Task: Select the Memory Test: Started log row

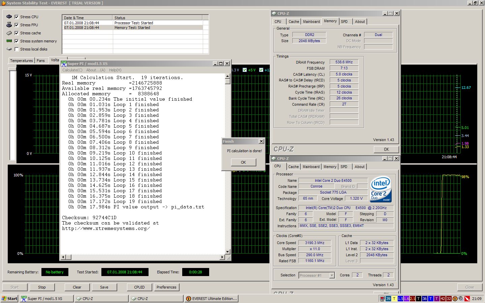Action: pos(133,28)
